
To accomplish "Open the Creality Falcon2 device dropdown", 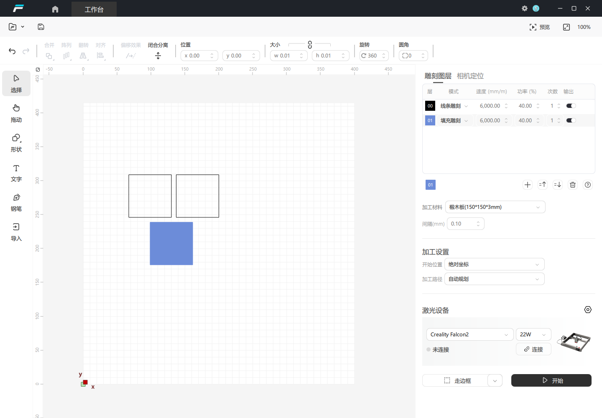I will click(x=469, y=334).
